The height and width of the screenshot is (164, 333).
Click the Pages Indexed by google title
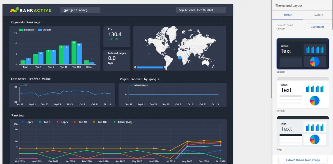click(140, 79)
